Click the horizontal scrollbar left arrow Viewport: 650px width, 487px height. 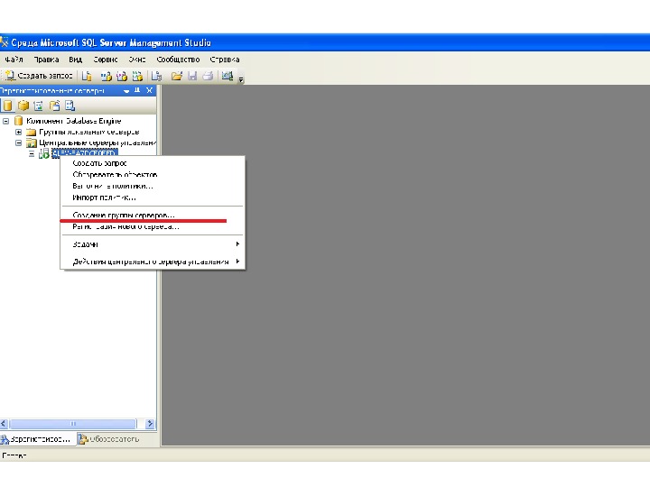coord(4,424)
